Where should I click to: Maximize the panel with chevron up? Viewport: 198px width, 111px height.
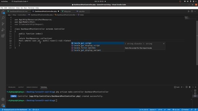coord(193,87)
